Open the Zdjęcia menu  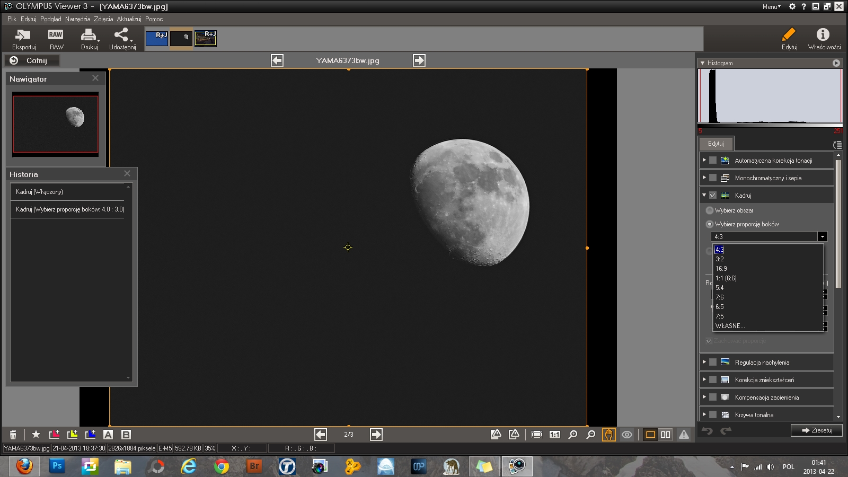(x=103, y=19)
